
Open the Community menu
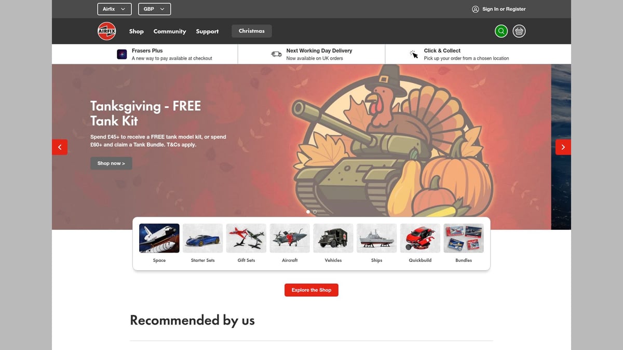(170, 31)
